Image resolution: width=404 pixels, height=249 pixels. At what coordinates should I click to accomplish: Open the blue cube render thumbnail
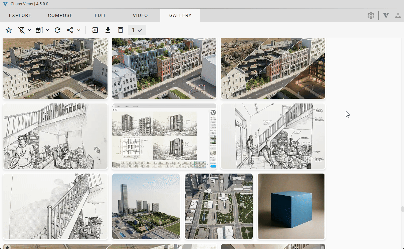point(291,206)
